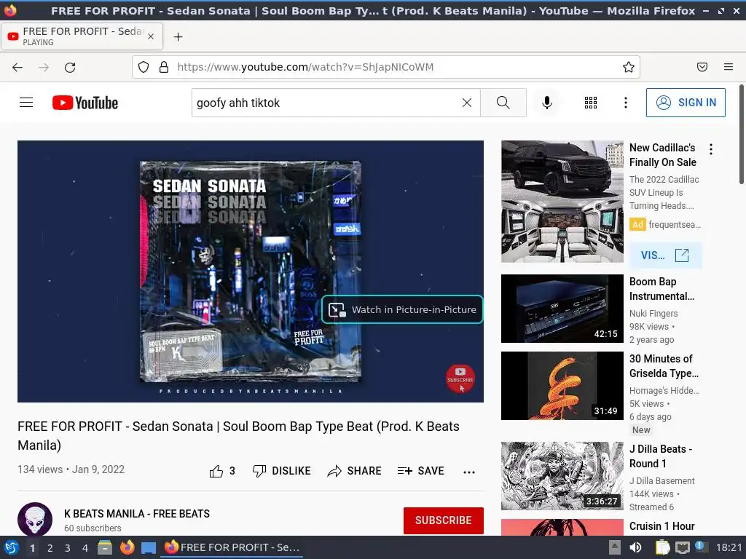Screen dimensions: 746x559
Task: Open ad options three-dot menu
Action: click(x=711, y=149)
